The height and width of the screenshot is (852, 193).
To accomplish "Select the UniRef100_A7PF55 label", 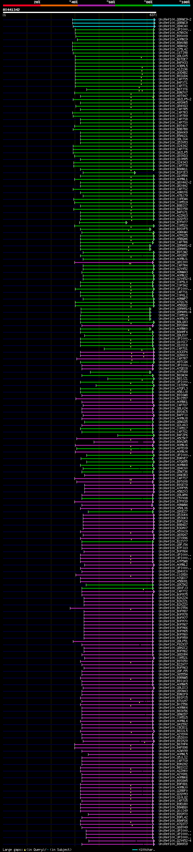I will [x=173, y=488].
